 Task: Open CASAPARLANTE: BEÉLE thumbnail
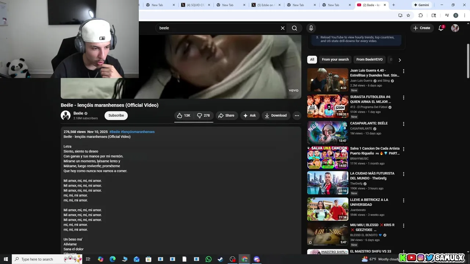point(328,132)
